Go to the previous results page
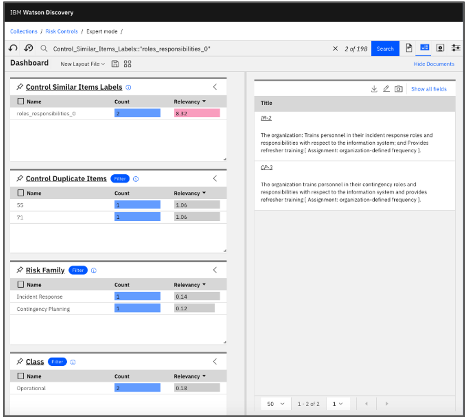Viewport: 467px width, 420px height. click(x=366, y=403)
